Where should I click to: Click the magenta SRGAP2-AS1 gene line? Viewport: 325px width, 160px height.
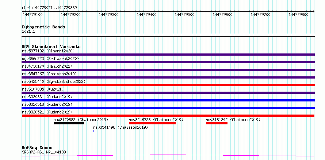168,155
